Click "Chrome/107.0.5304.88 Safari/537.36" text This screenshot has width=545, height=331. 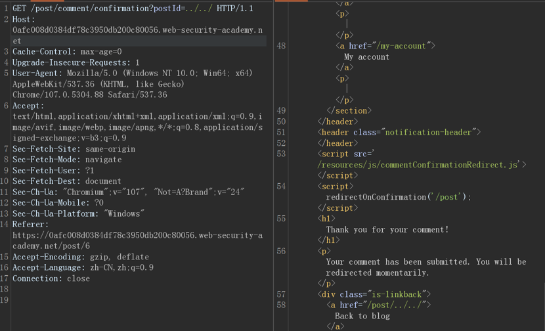(90, 95)
